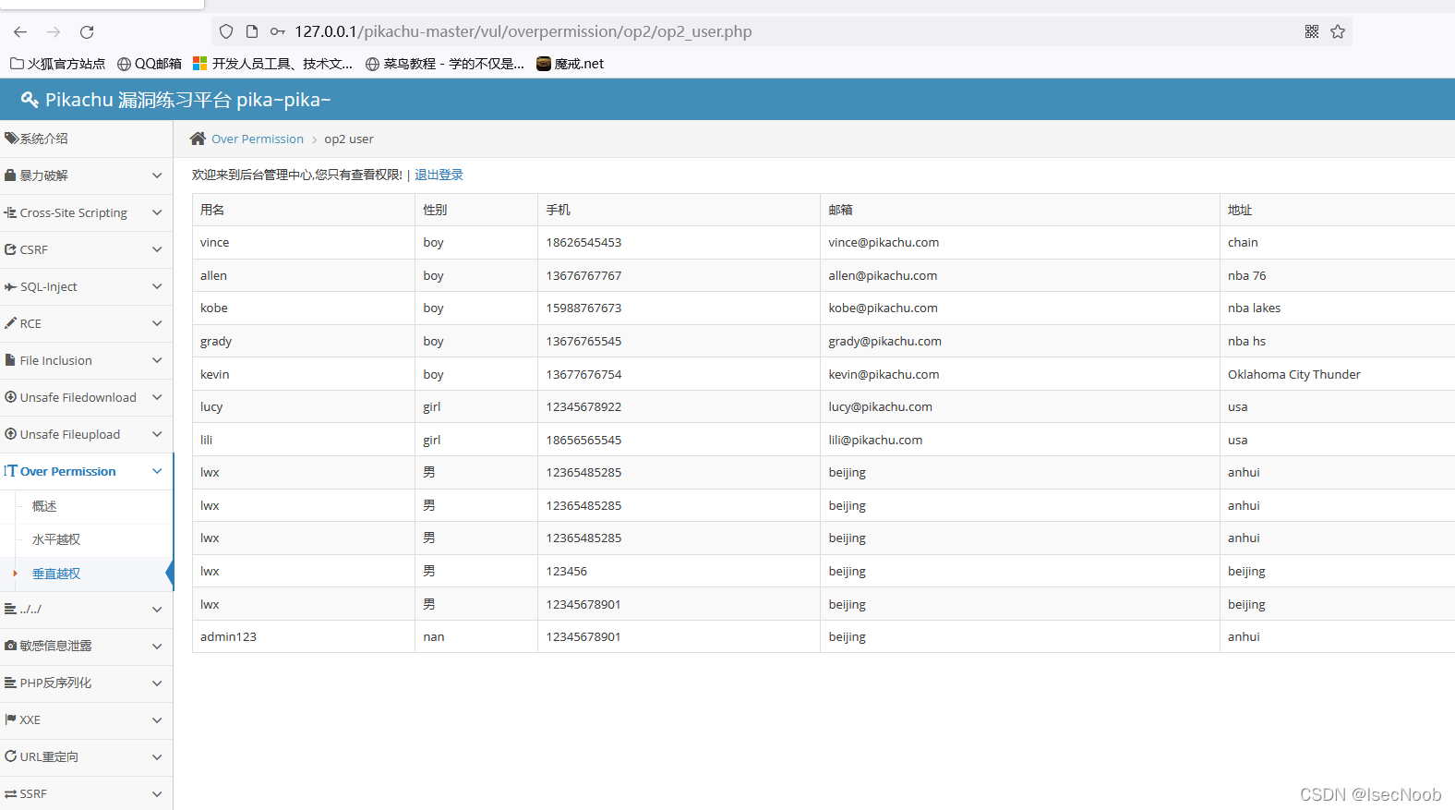Screen dimensions: 1455x810
Task: Open the 垂直越权 submenu item
Action: (56, 574)
